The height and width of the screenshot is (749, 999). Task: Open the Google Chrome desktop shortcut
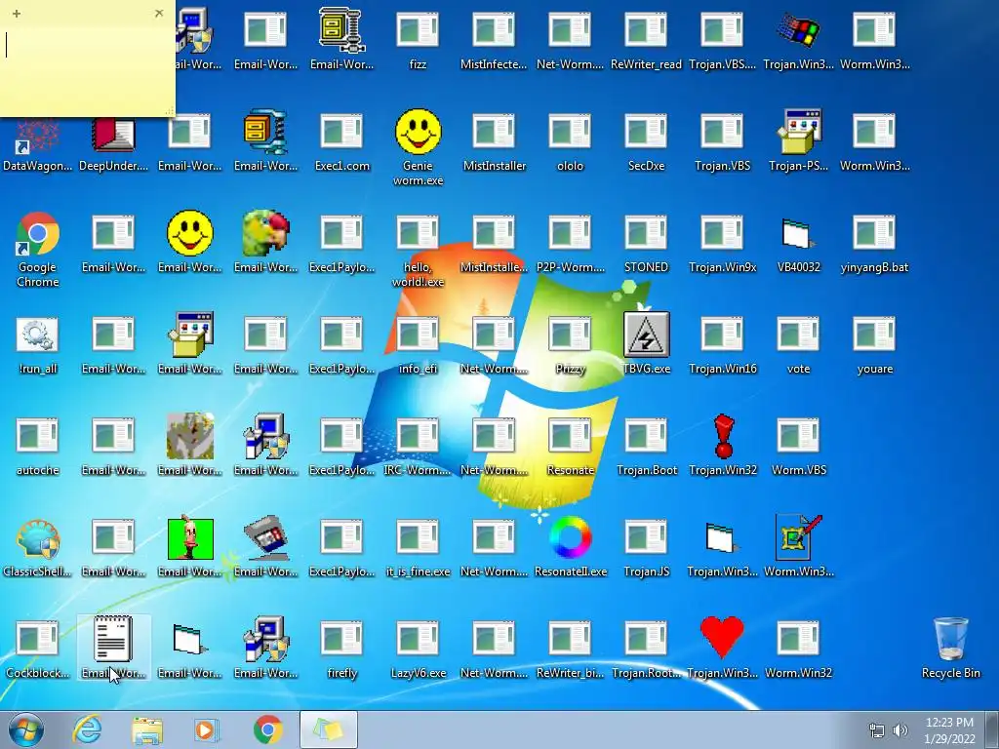(38, 234)
